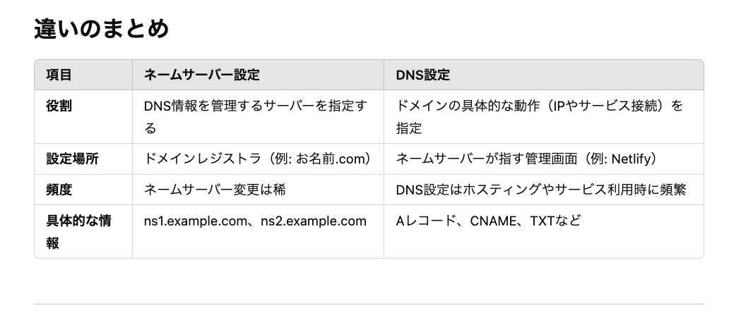Select the 項目 column header
753x315 pixels.
click(x=59, y=75)
